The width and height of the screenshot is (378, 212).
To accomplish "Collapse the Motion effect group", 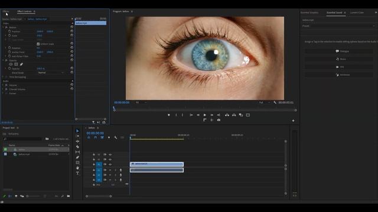I will click(3, 28).
